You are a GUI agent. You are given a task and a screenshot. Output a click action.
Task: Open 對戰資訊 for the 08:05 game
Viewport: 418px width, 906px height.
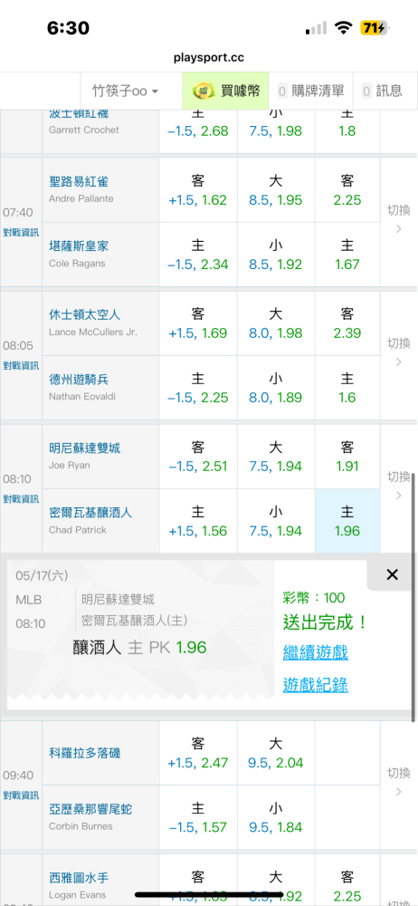(21, 365)
